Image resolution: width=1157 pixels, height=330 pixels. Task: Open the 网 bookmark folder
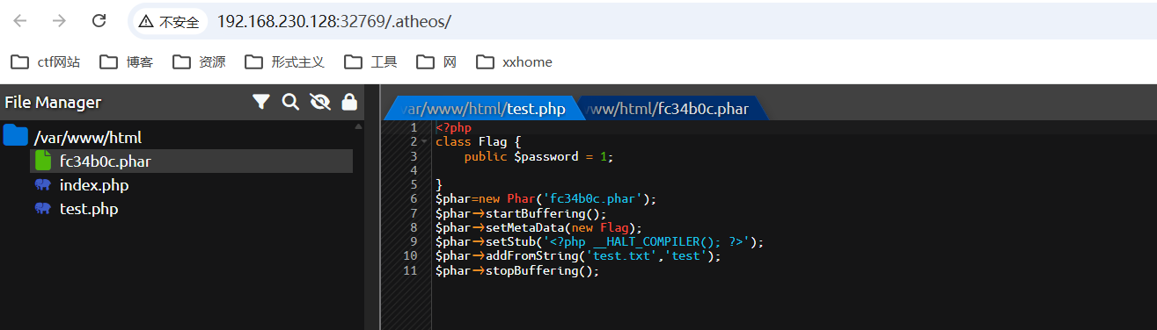pos(436,62)
